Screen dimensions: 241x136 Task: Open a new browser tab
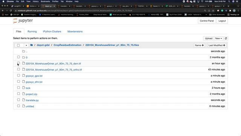(229, 6)
